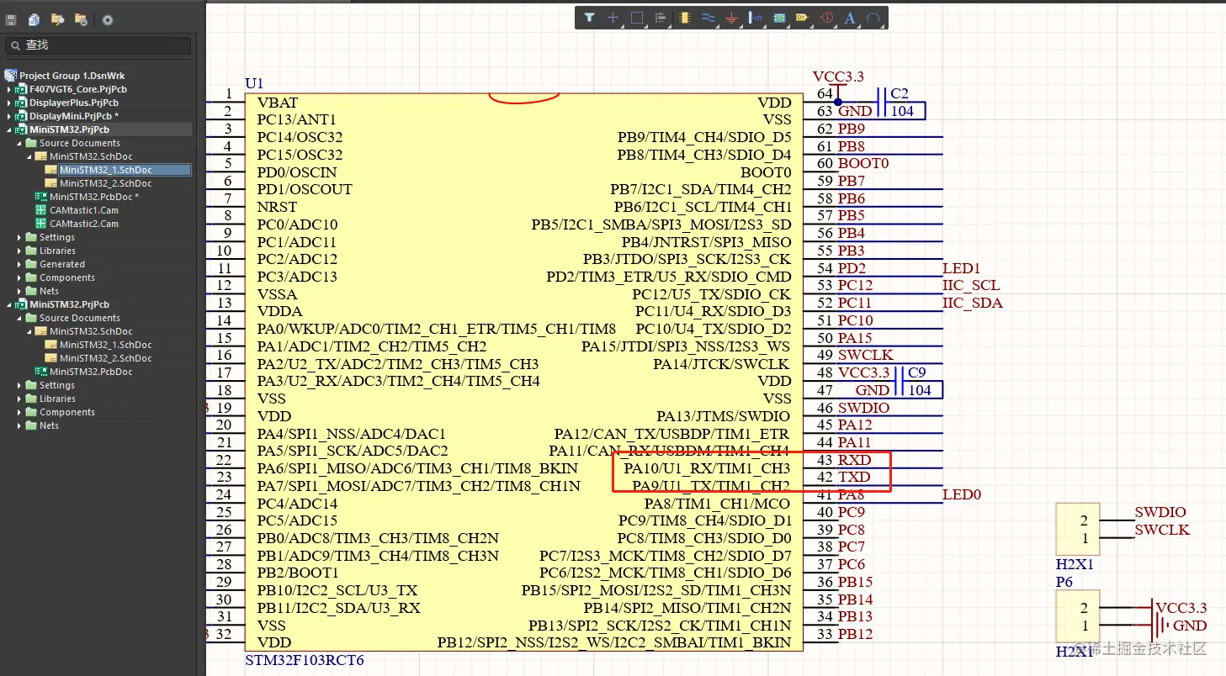Click the folder with magnifier icon
The image size is (1226, 676).
pos(57,19)
